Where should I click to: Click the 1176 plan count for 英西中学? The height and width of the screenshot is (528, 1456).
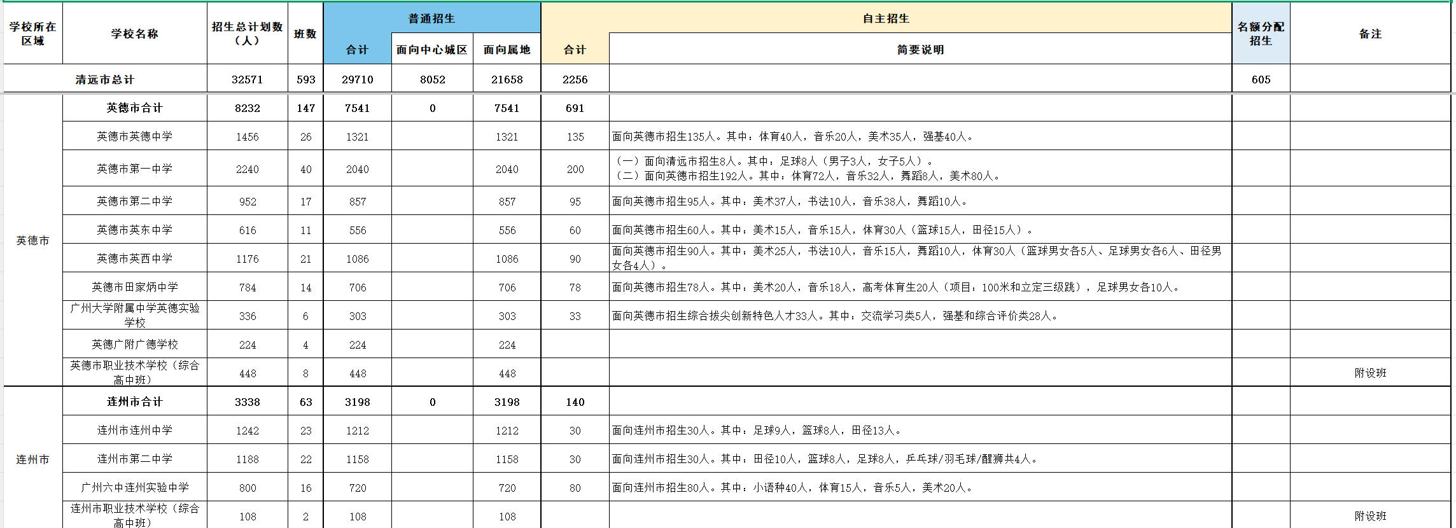pyautogui.click(x=248, y=258)
